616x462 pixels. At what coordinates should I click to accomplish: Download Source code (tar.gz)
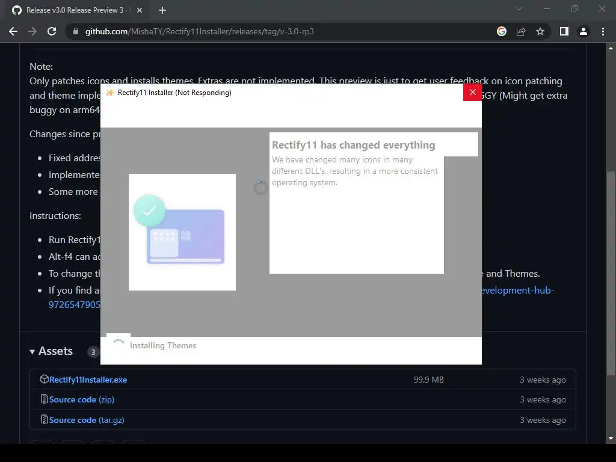(87, 420)
